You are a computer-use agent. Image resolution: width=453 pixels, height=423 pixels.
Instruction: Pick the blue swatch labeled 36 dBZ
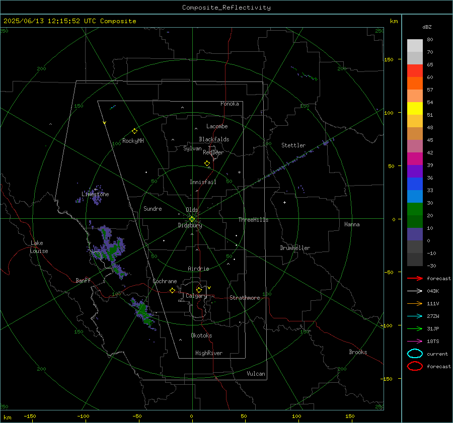pyautogui.click(x=415, y=184)
